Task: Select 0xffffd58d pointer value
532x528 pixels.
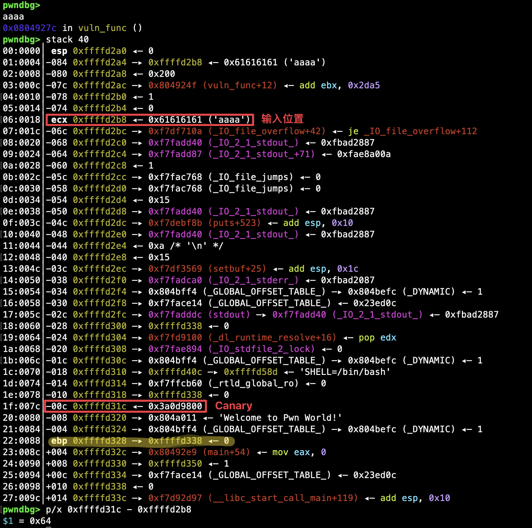Action: (251, 372)
